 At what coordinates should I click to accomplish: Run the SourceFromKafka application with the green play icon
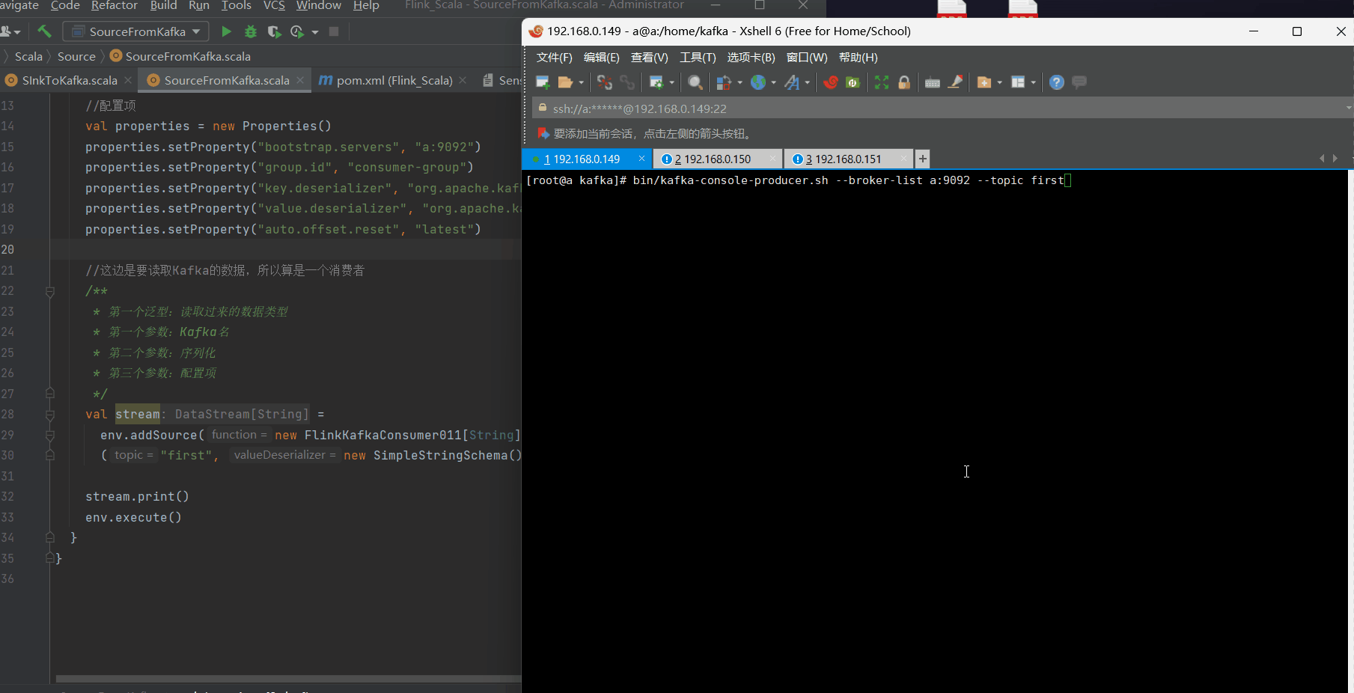coord(226,31)
